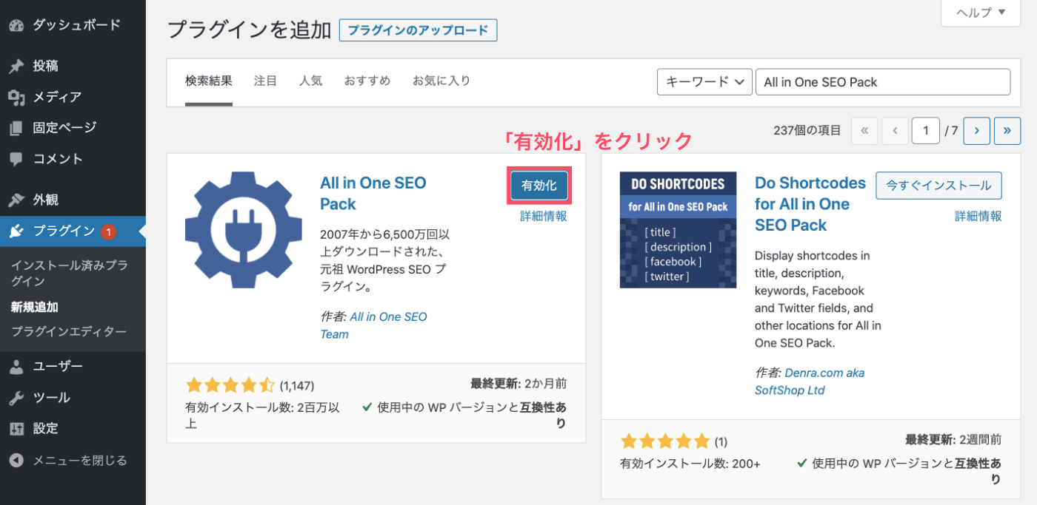Click the プラグインのアップロード button
The image size is (1037, 505).
(x=418, y=30)
